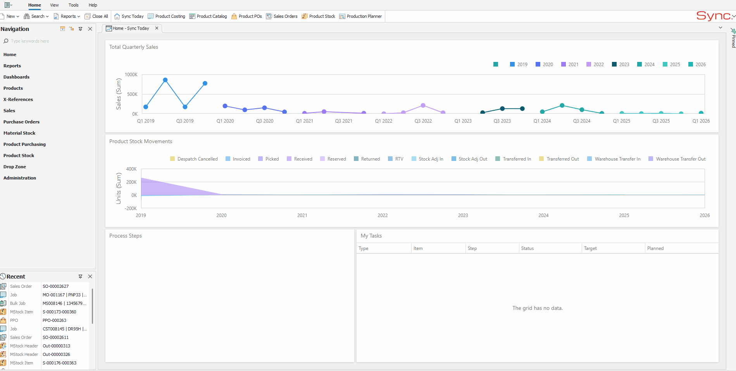736x371 pixels.
Task: Open Products in the Navigation panel
Action: [13, 88]
